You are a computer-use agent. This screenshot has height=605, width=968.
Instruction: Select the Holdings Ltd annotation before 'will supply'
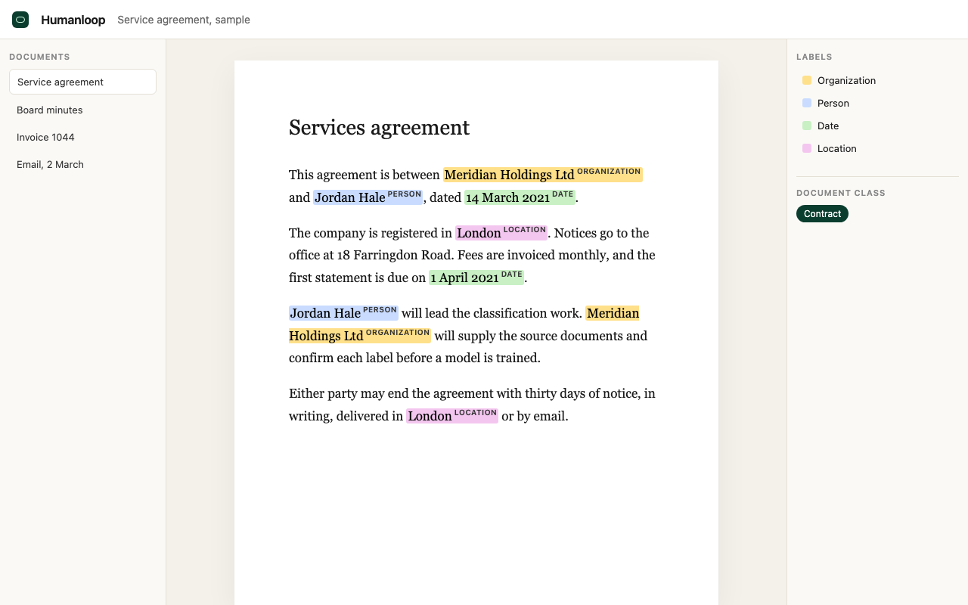pos(359,336)
